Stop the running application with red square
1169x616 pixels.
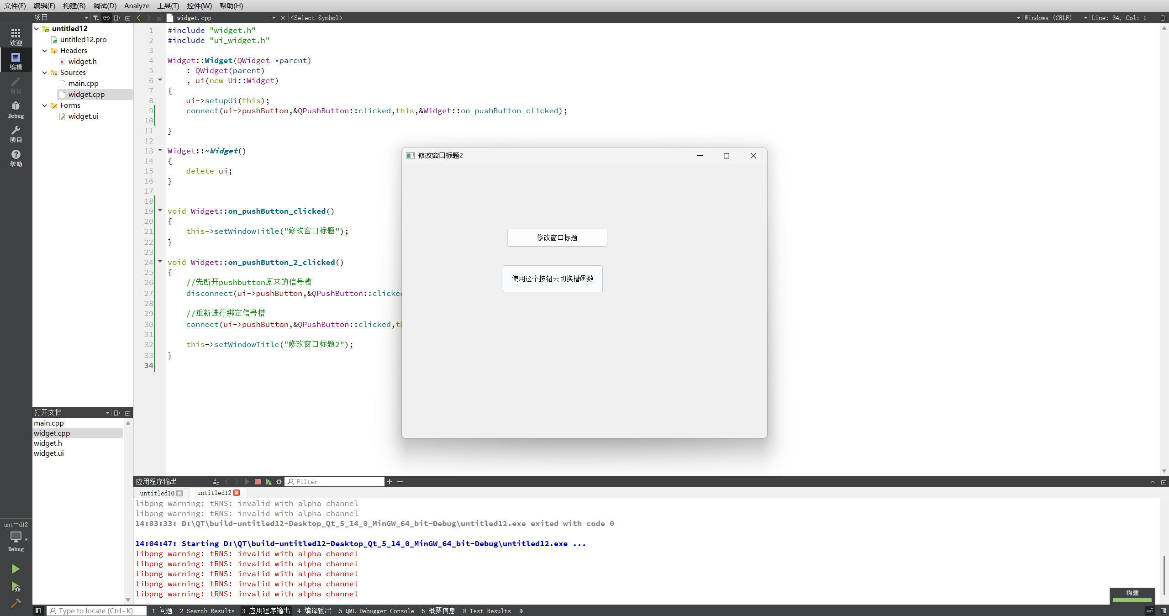point(258,482)
